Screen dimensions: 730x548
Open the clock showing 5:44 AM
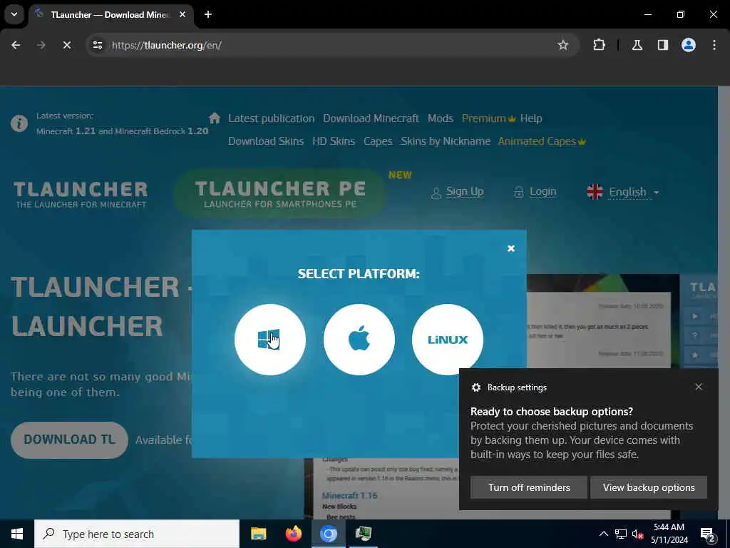669,534
